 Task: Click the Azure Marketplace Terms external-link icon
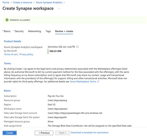(98, 82)
